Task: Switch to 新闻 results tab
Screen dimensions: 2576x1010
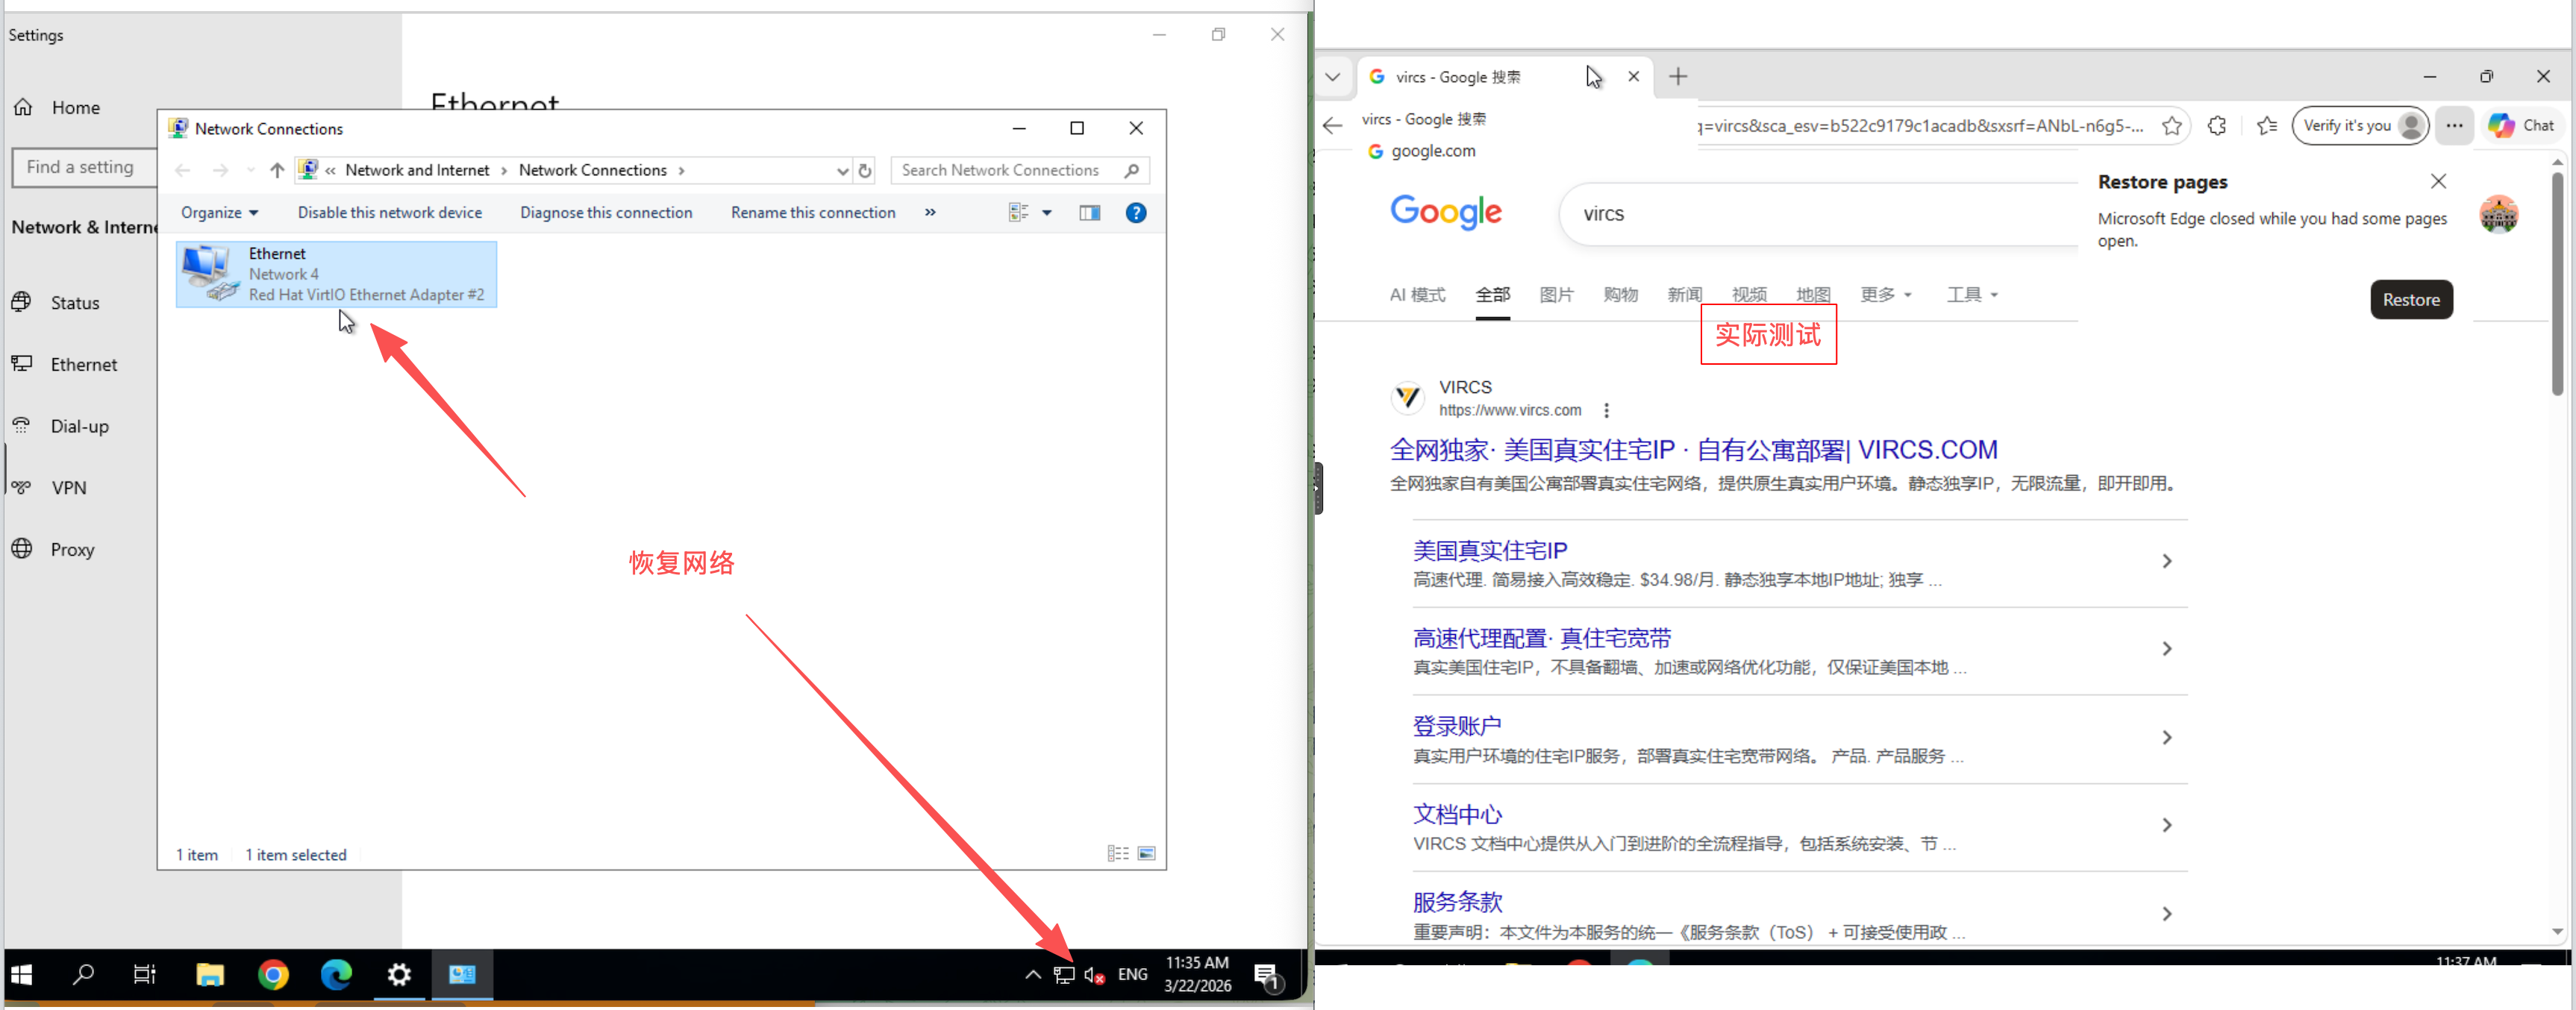Action: [x=1684, y=294]
